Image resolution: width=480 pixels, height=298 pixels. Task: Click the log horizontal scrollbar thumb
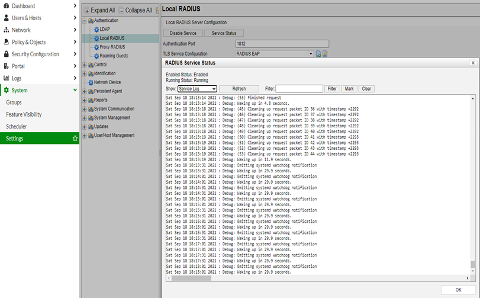tap(191, 278)
